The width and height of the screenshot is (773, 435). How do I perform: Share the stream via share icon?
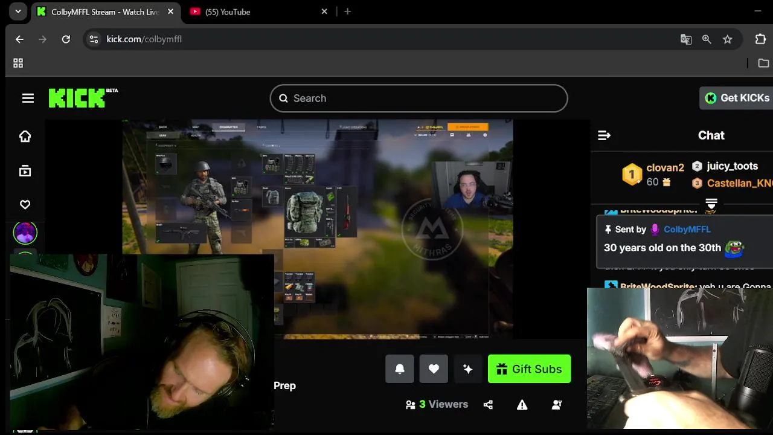488,405
